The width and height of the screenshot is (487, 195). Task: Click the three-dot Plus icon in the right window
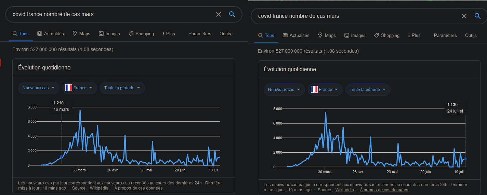point(409,35)
